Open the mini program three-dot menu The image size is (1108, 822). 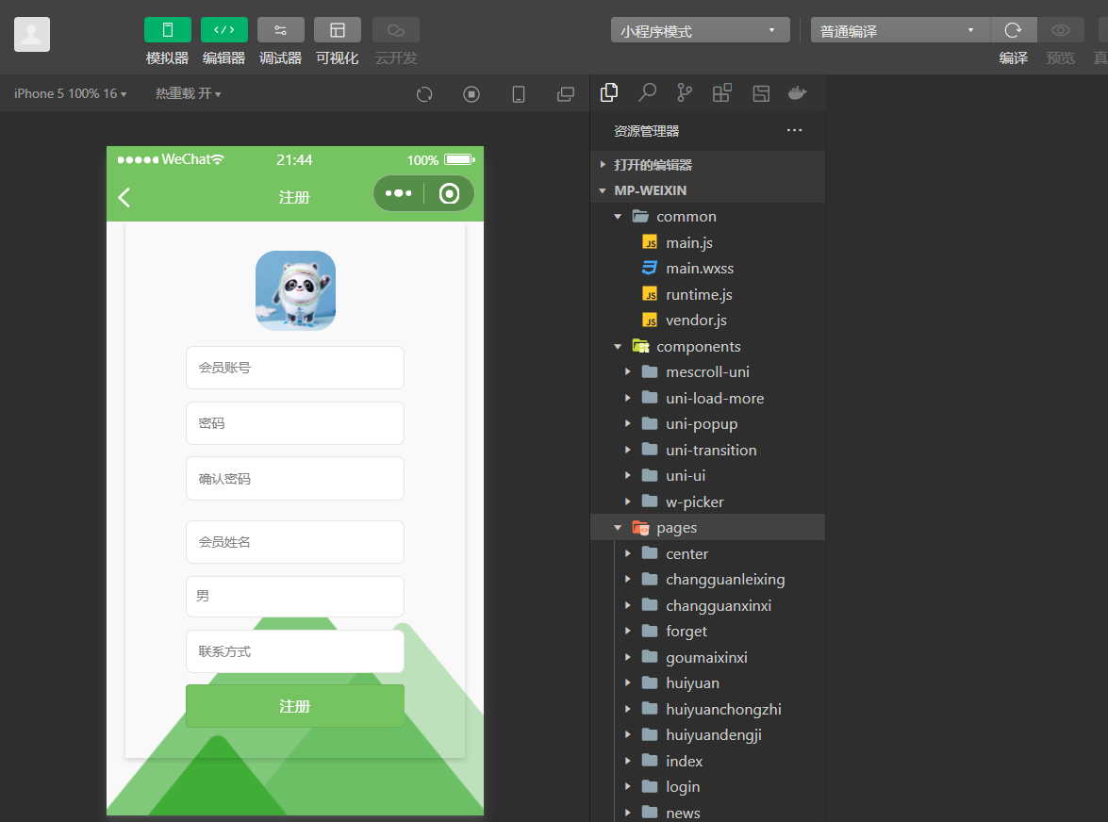399,193
